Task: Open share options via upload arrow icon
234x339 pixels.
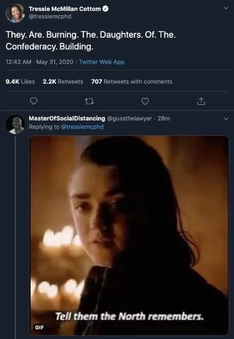Action: (x=201, y=101)
